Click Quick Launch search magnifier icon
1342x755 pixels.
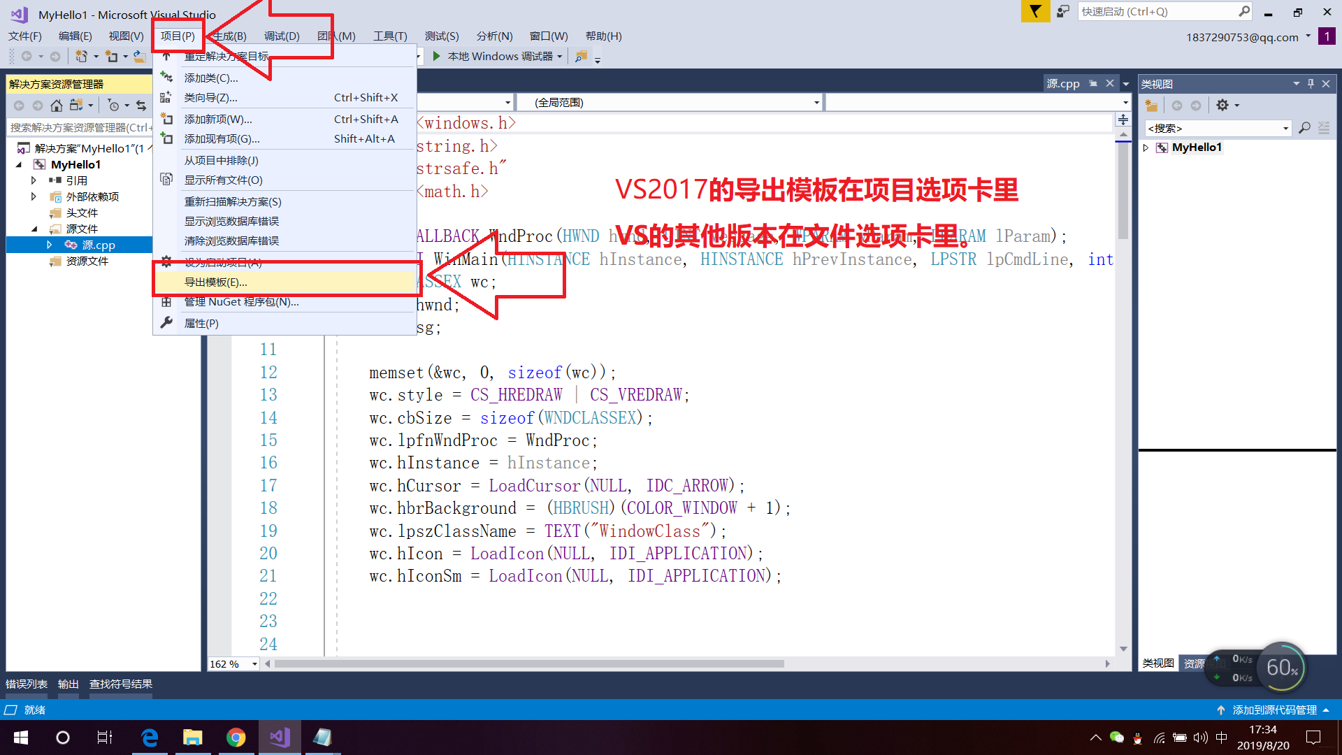pyautogui.click(x=1244, y=11)
